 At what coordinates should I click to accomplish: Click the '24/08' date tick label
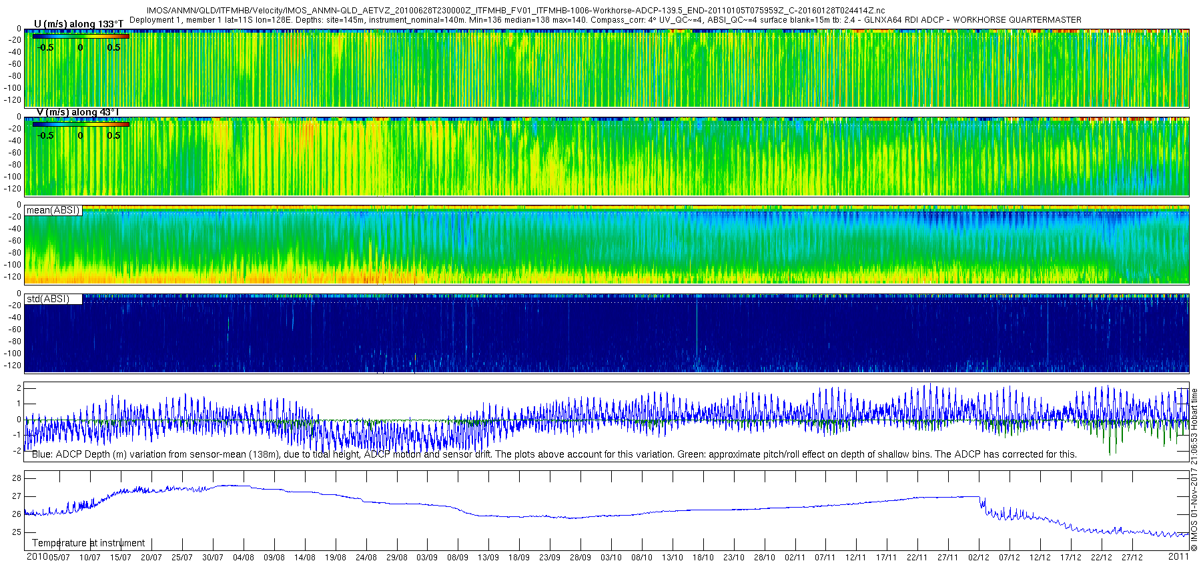[x=366, y=558]
